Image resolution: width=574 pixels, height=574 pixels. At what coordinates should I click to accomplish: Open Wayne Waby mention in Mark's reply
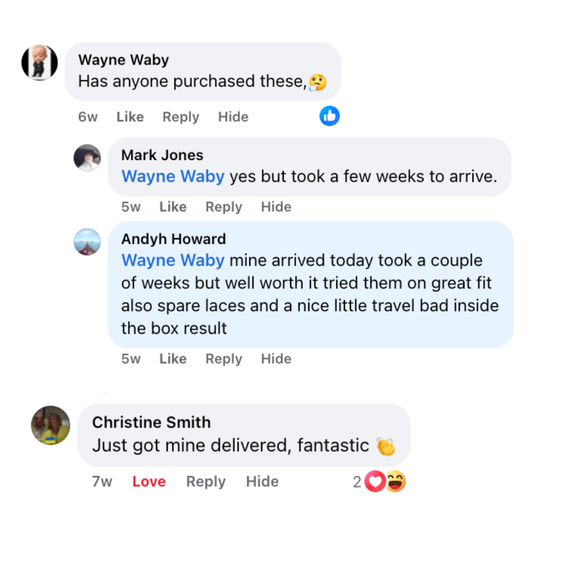(173, 176)
